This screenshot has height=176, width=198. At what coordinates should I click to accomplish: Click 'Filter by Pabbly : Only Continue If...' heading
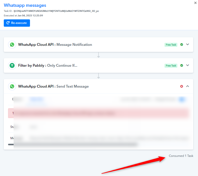pos(48,65)
